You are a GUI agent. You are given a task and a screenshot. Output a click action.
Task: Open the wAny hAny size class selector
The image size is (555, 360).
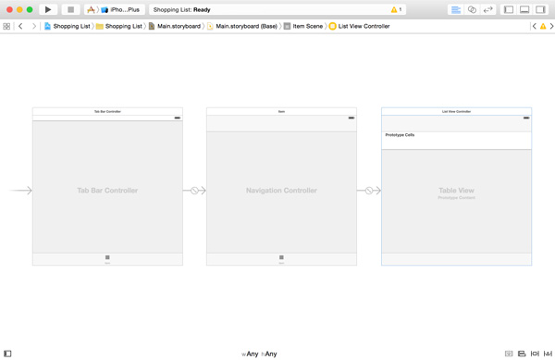(x=259, y=354)
